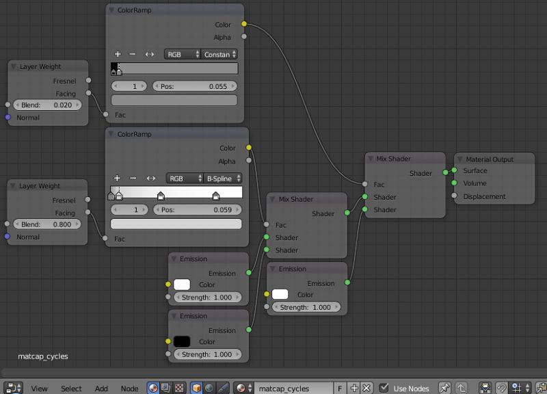Open the Node menu in the header
Screen dimensions: 547x394
pyautogui.click(x=129, y=388)
